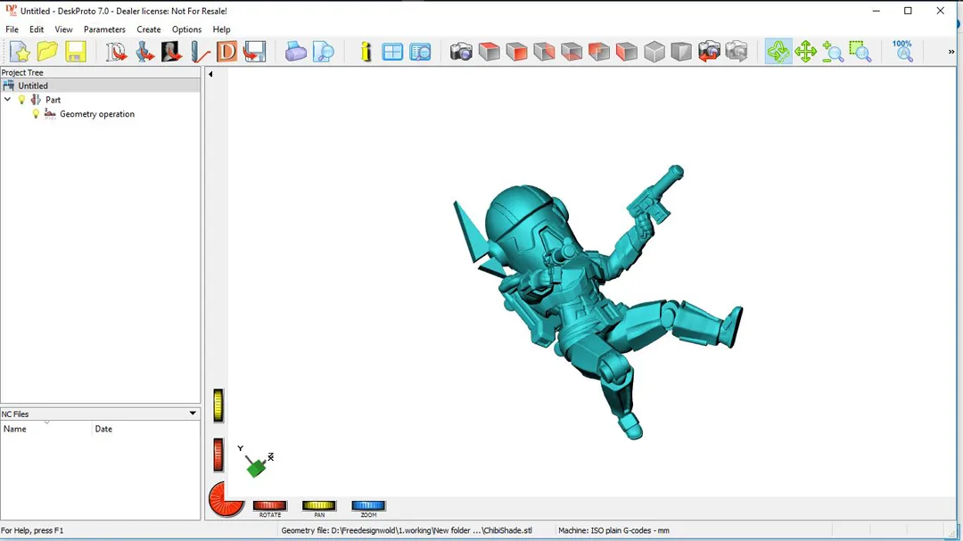Toggle Geometry operation lightbulb visibility

coord(36,114)
